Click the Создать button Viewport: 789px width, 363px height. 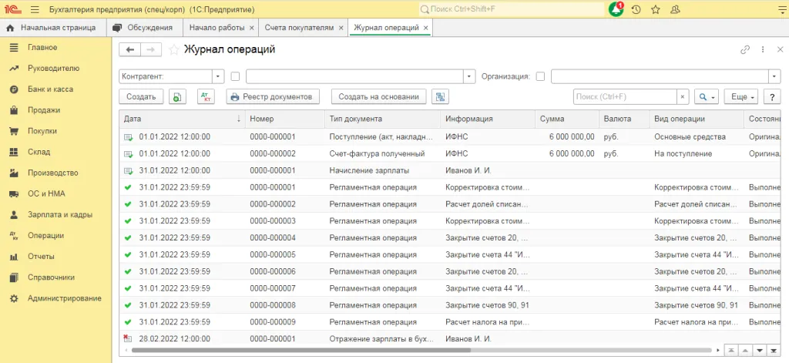pos(141,97)
